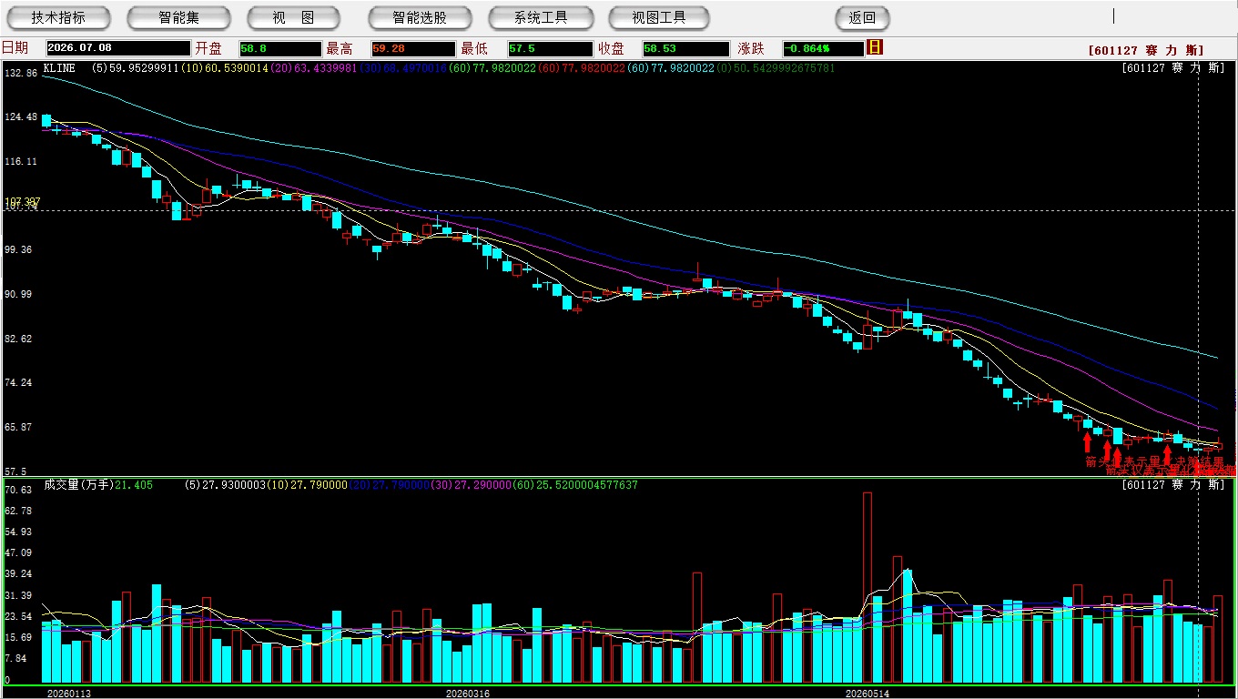Open the 智能集 button
This screenshot has height=699, width=1238.
178,17
